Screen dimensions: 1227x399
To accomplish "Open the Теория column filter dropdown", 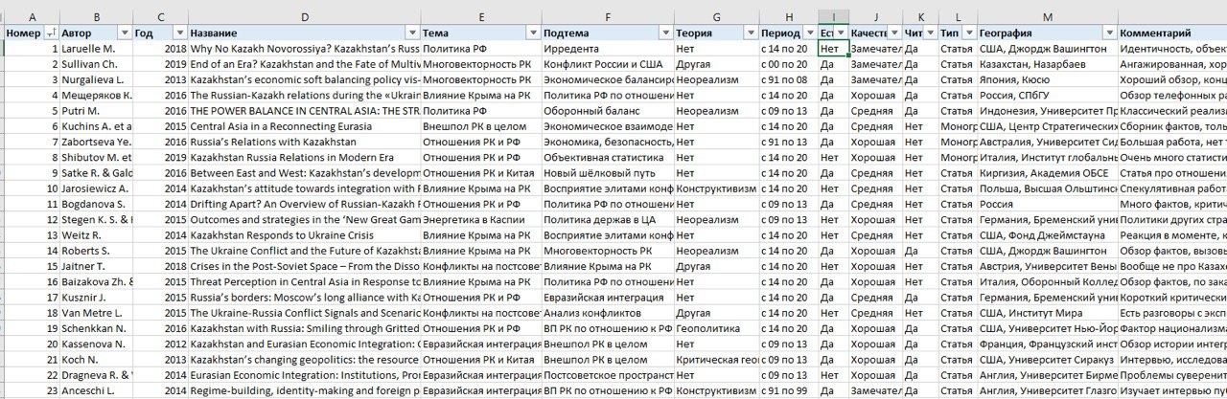I will pyautogui.click(x=750, y=33).
